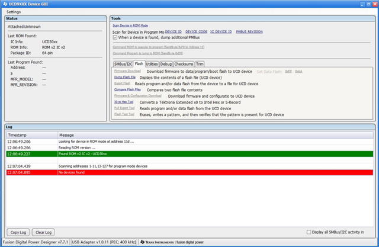The width and height of the screenshot is (379, 247).
Task: Click the 0xAA set data flash link
Action: pyautogui.click(x=298, y=71)
